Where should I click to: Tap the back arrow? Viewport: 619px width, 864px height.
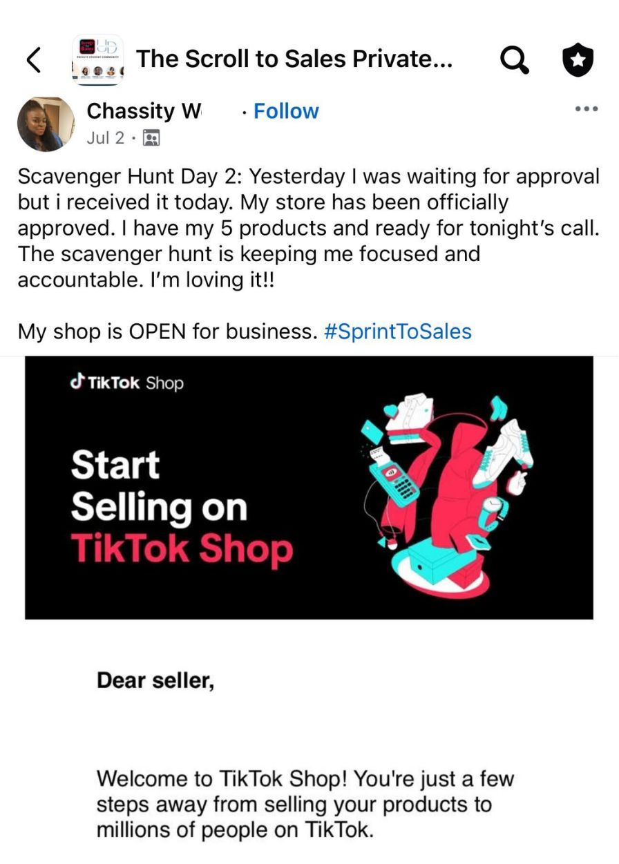[x=33, y=60]
